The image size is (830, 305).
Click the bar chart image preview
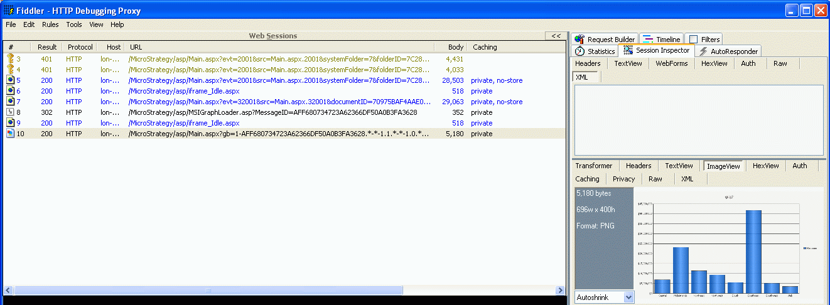[x=728, y=246]
